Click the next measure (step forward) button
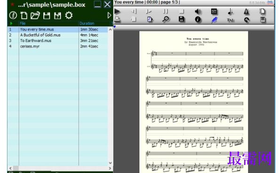This screenshot has width=280, height=173. click(149, 12)
